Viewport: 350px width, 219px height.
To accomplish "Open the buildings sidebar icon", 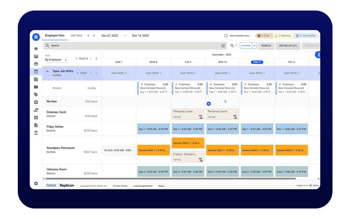I will pos(36,79).
